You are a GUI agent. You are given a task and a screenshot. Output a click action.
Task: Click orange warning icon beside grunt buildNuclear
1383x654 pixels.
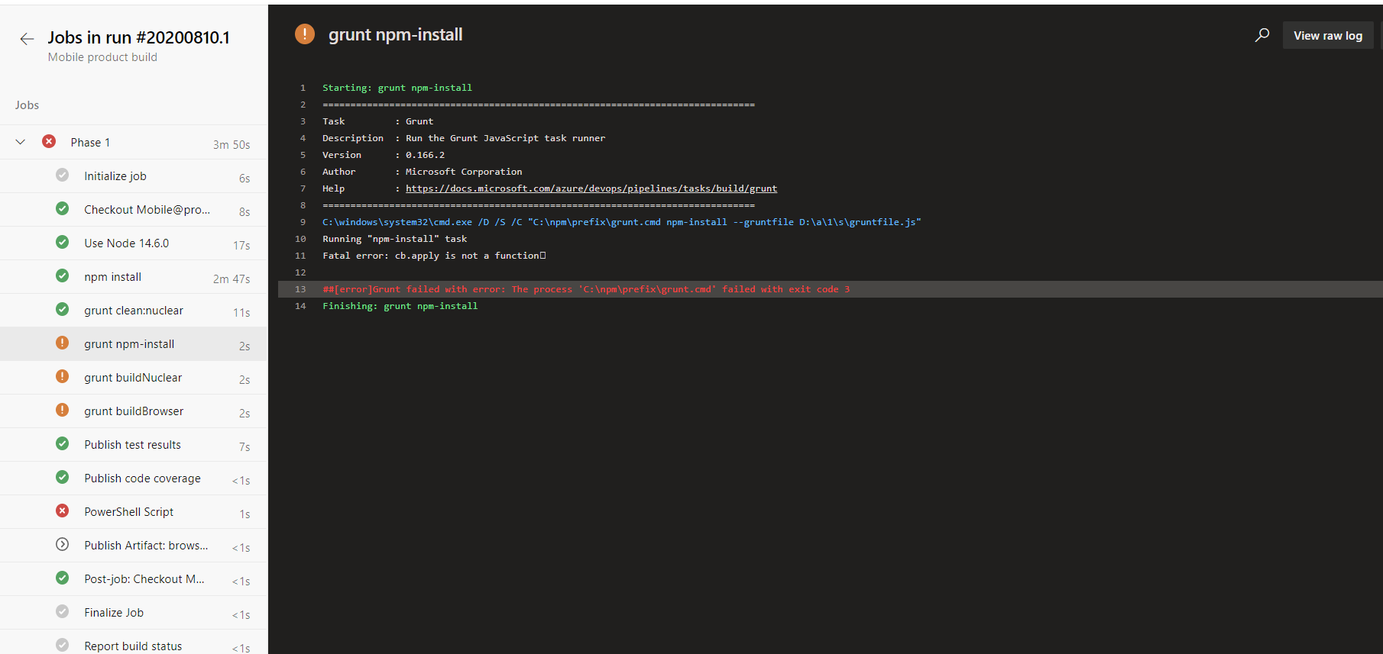[63, 376]
